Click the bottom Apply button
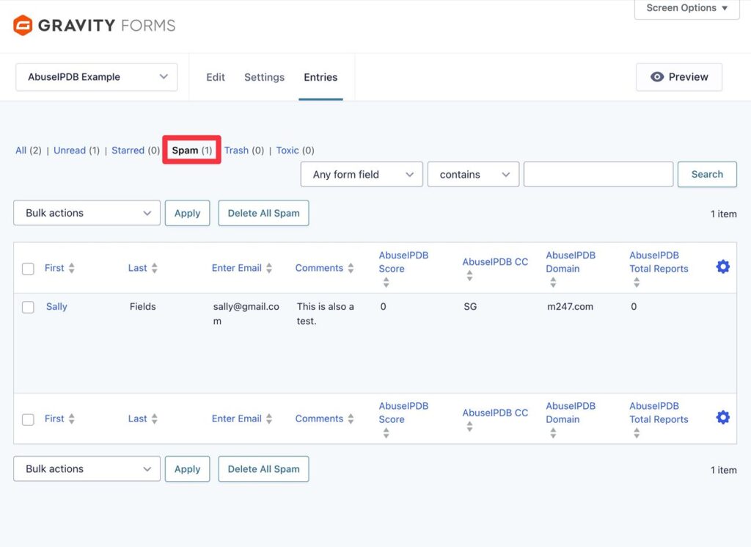The height and width of the screenshot is (547, 751). [x=187, y=469]
